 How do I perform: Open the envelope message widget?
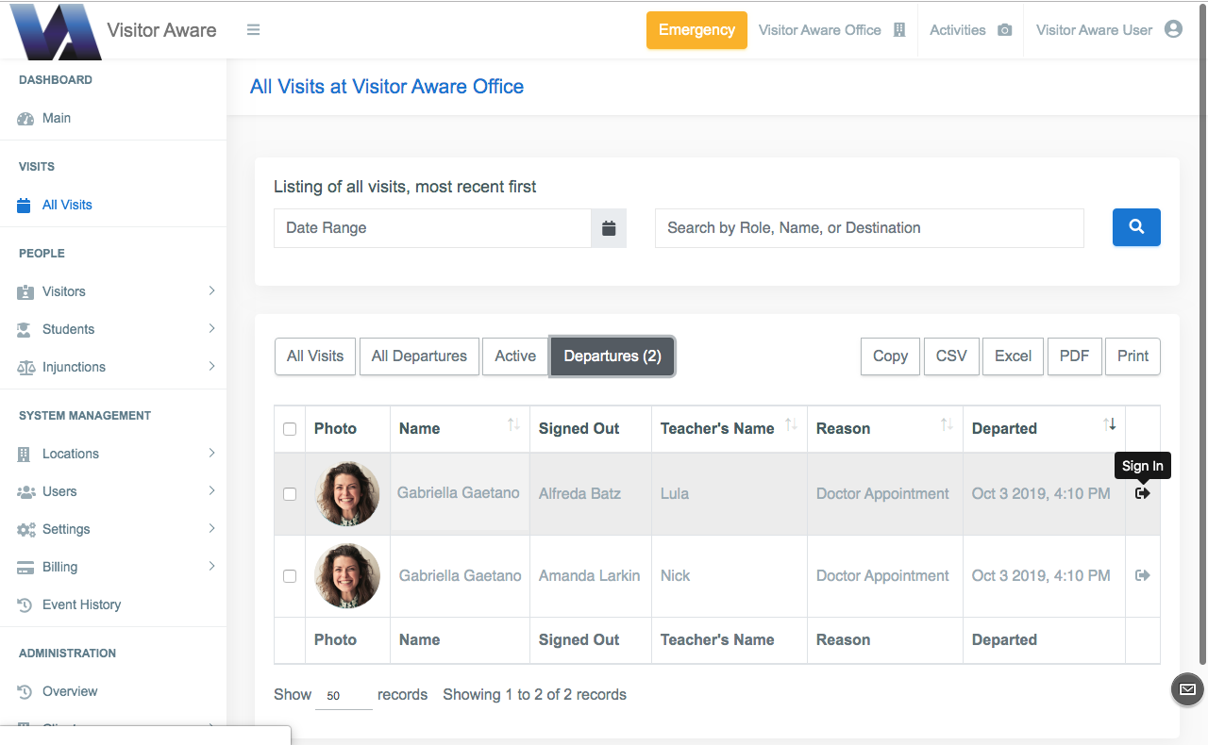pos(1187,689)
